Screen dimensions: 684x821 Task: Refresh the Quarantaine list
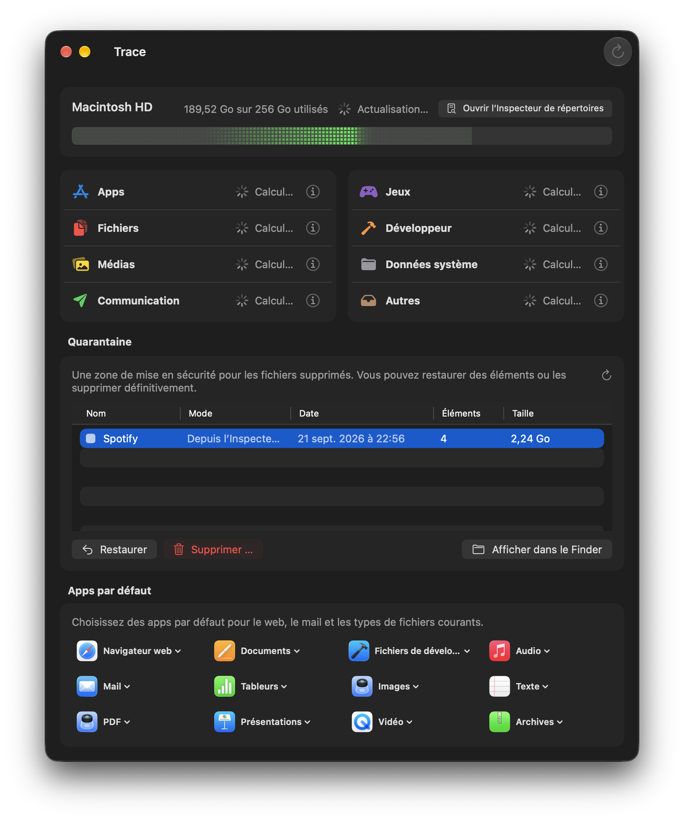(607, 375)
